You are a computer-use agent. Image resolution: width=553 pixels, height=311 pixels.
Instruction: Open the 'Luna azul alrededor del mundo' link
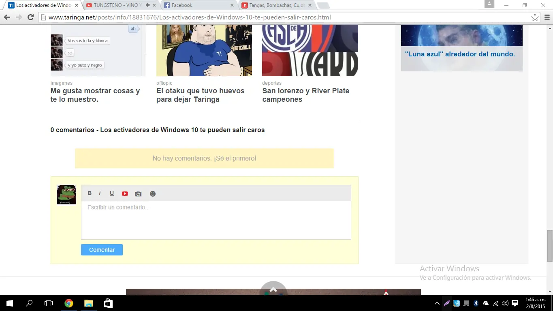click(460, 54)
